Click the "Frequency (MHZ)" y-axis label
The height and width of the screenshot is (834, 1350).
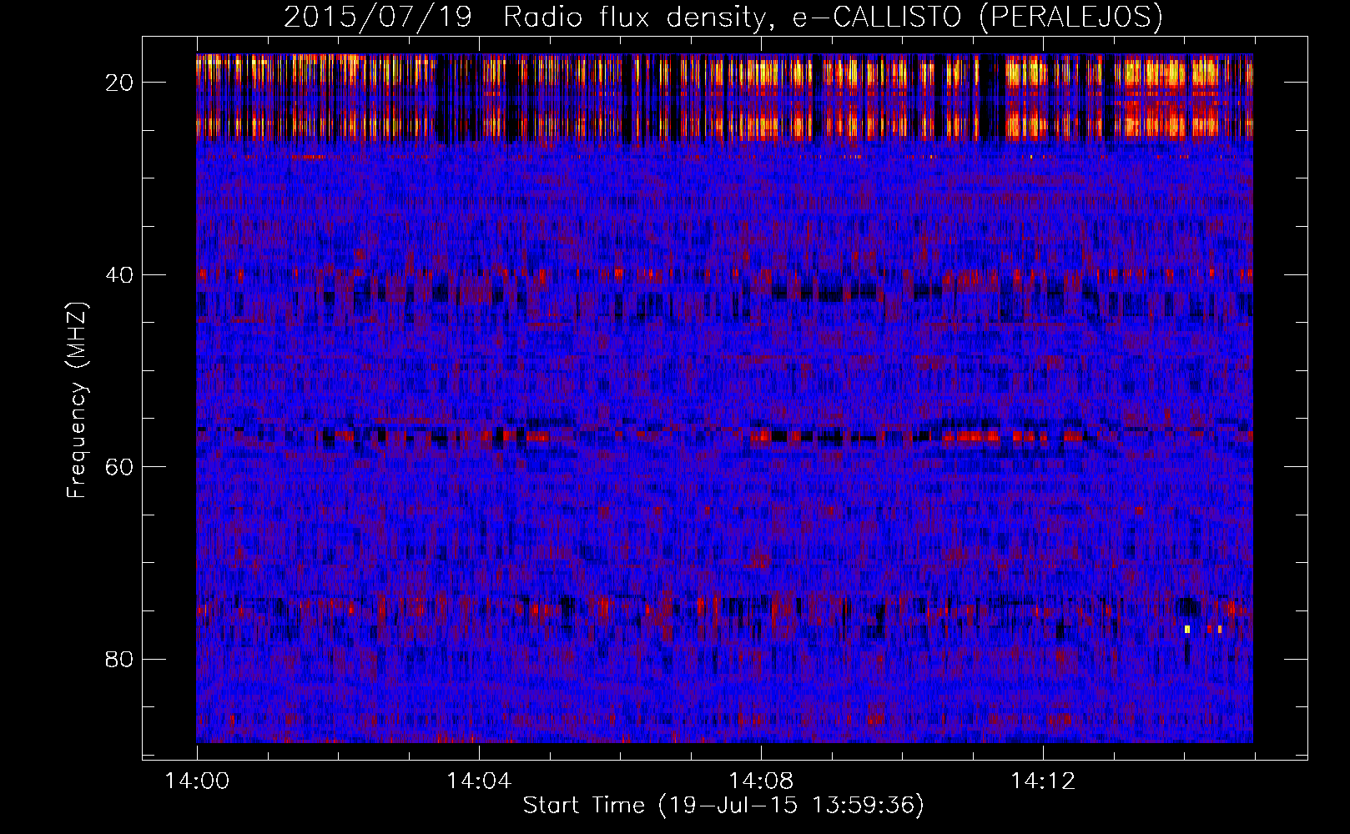point(77,400)
